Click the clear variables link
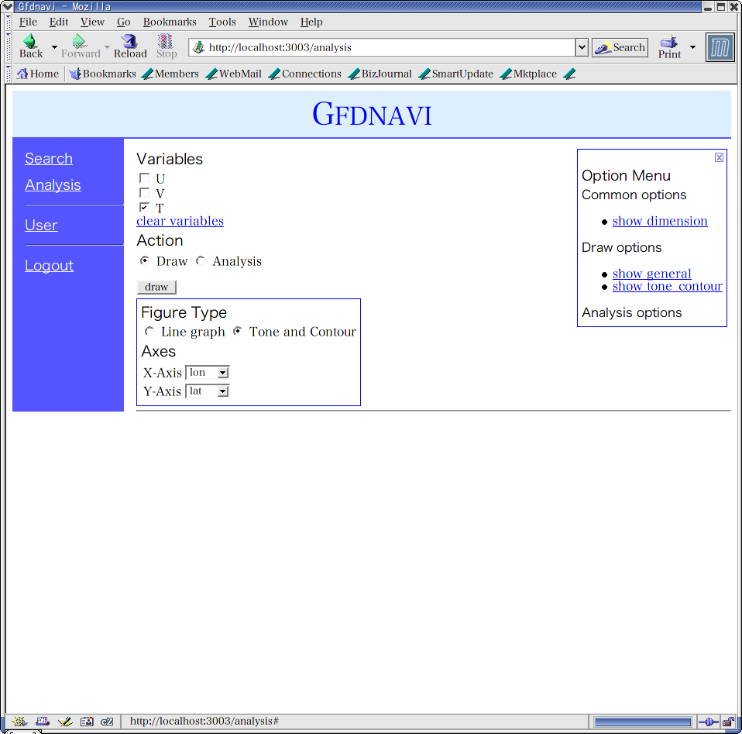 pyautogui.click(x=180, y=221)
